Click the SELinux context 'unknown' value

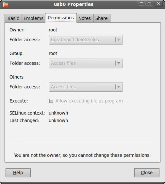[58, 113]
